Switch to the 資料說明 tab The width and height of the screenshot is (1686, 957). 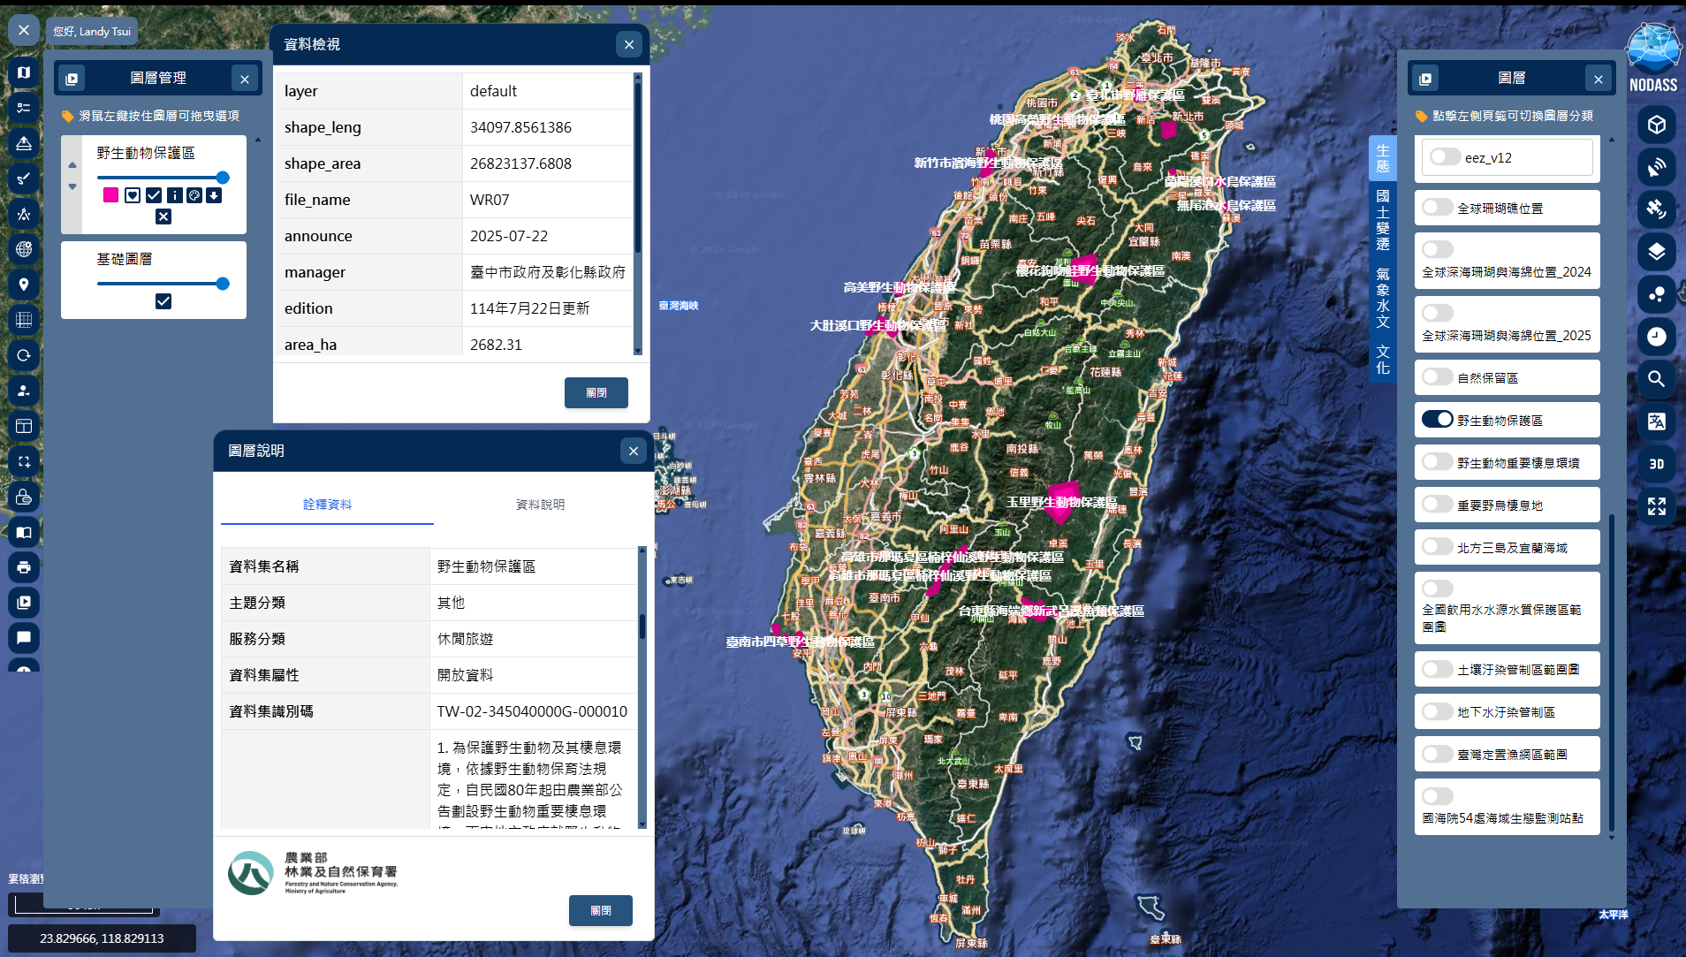coord(540,505)
